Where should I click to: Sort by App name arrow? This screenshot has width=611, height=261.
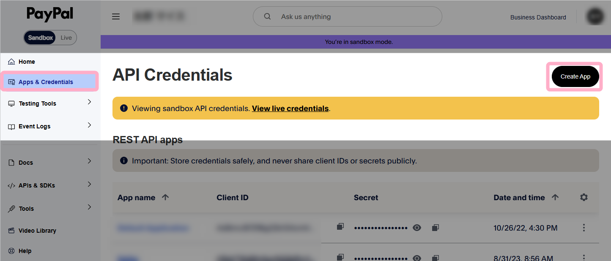click(x=165, y=197)
